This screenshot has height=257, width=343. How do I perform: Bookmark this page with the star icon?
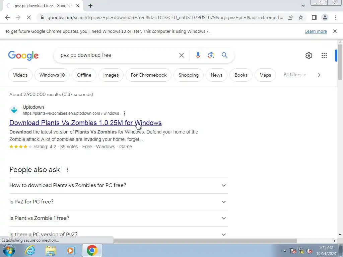(x=301, y=17)
